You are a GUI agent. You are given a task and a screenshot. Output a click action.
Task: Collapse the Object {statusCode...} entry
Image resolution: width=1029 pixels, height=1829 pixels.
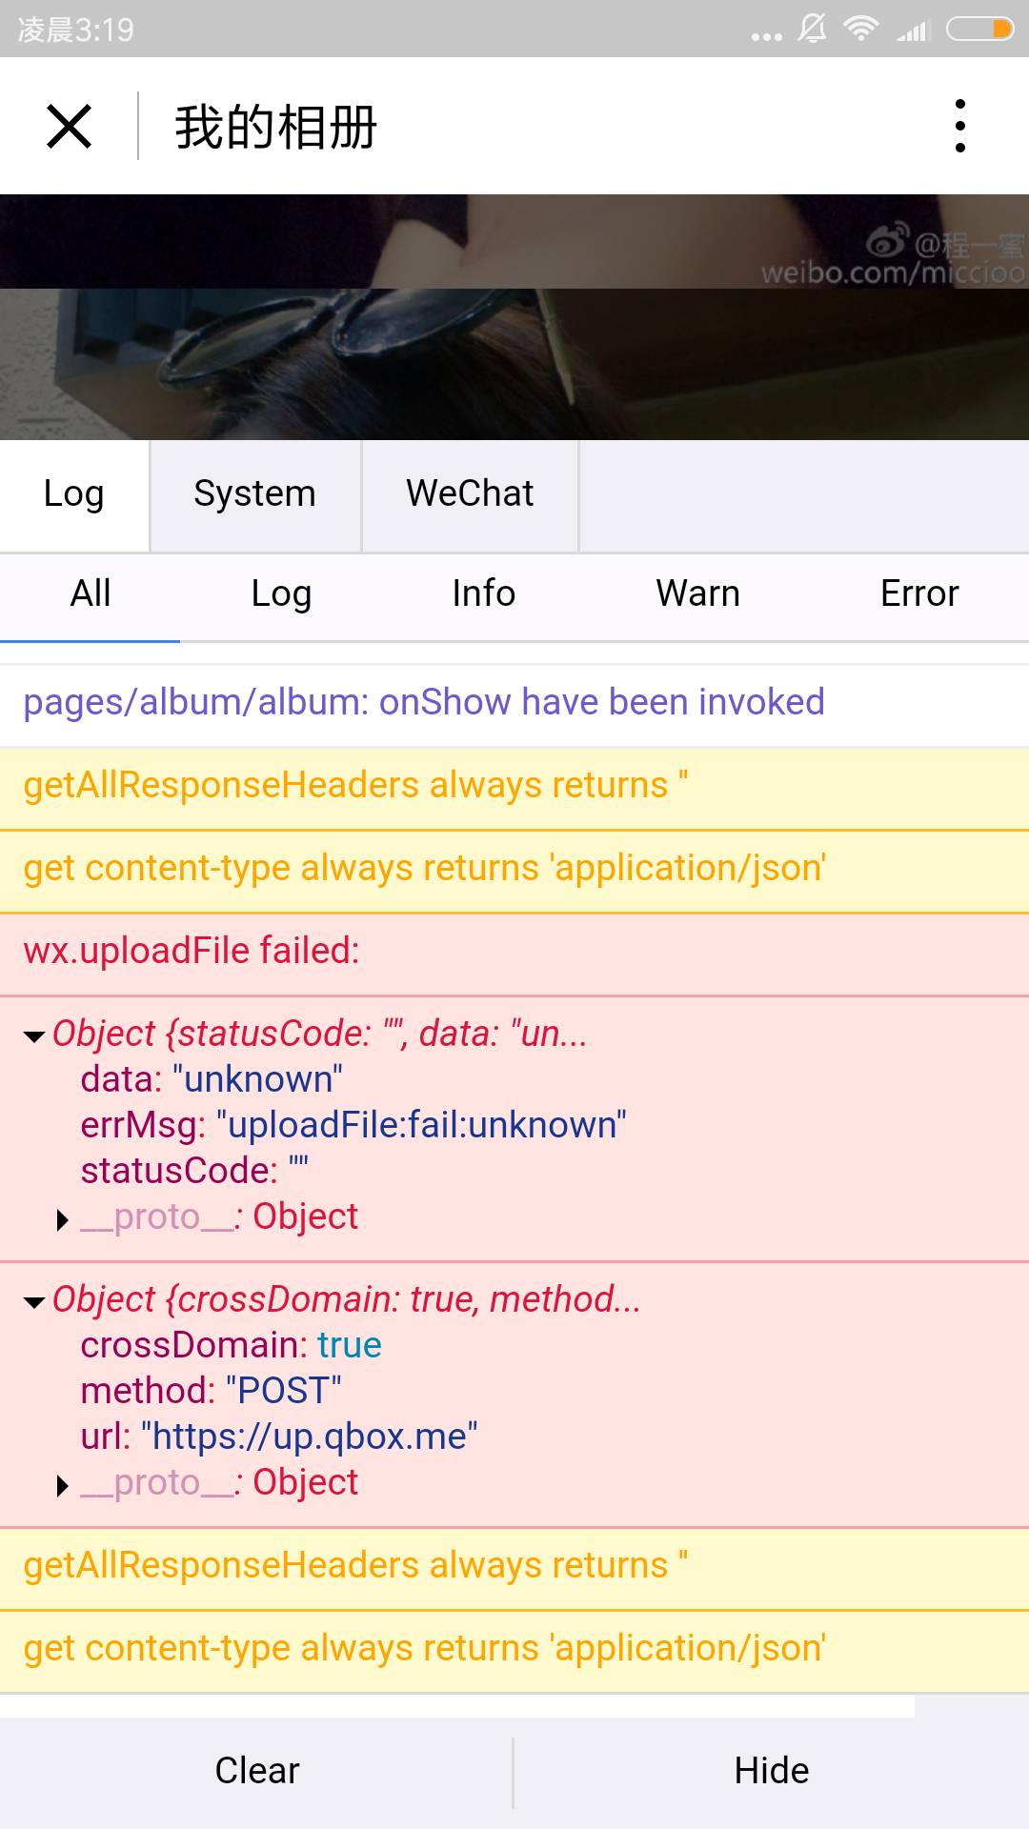pyautogui.click(x=35, y=1036)
